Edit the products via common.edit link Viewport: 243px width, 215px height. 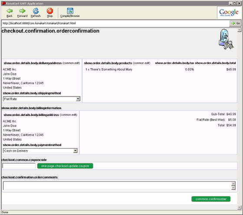coord(141,63)
